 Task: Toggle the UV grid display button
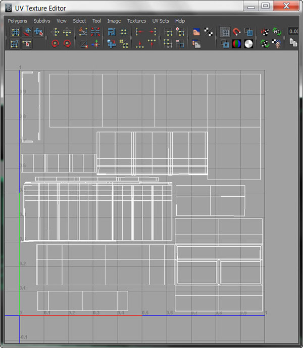(225, 32)
